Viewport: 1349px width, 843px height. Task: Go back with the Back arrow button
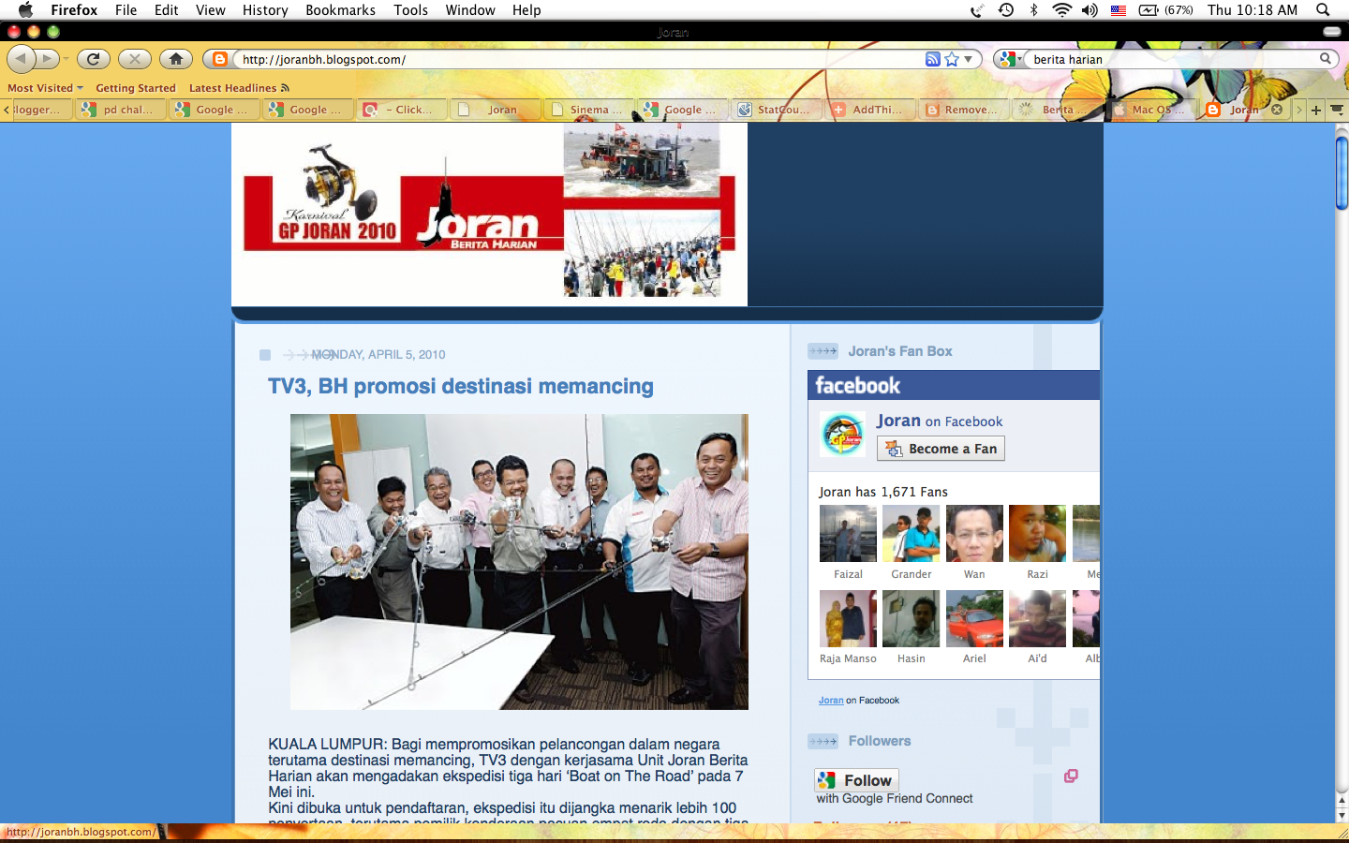(21, 59)
